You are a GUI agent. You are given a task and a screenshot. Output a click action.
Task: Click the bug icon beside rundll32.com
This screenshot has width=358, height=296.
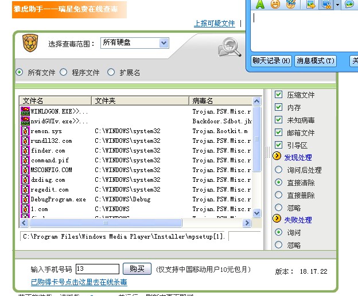pos(25,141)
